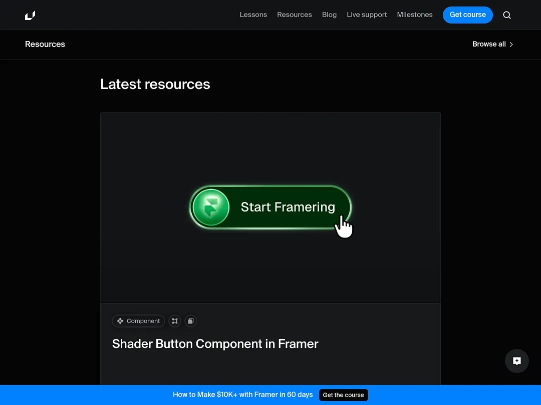Image resolution: width=541 pixels, height=405 pixels.
Task: Click the blue Get course button
Action: point(467,15)
